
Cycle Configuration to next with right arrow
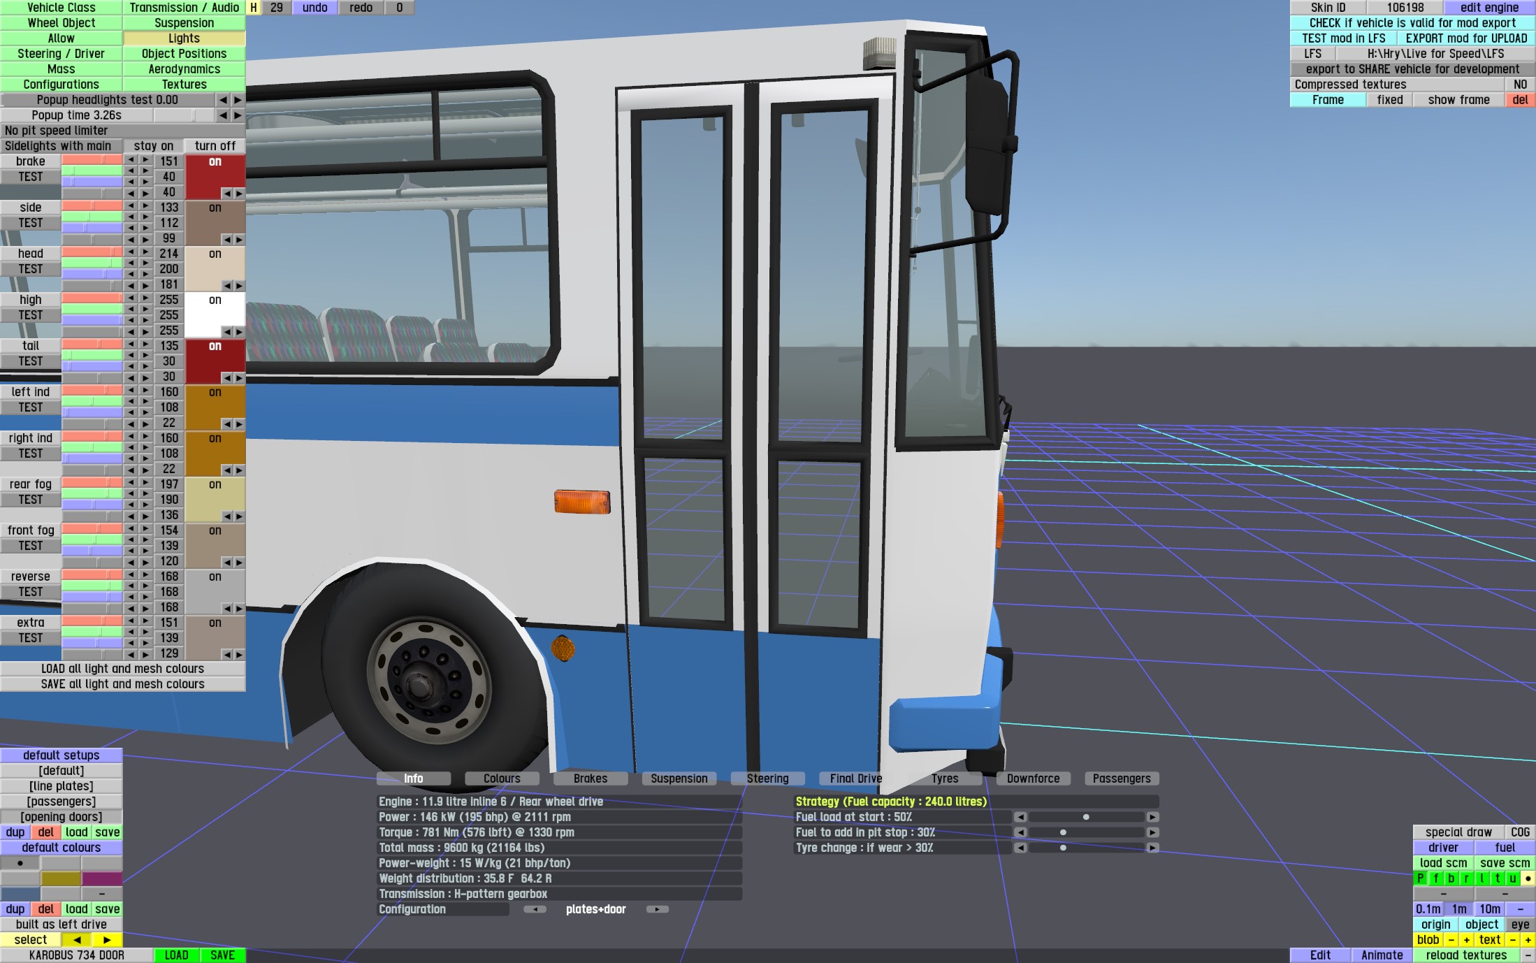click(657, 909)
